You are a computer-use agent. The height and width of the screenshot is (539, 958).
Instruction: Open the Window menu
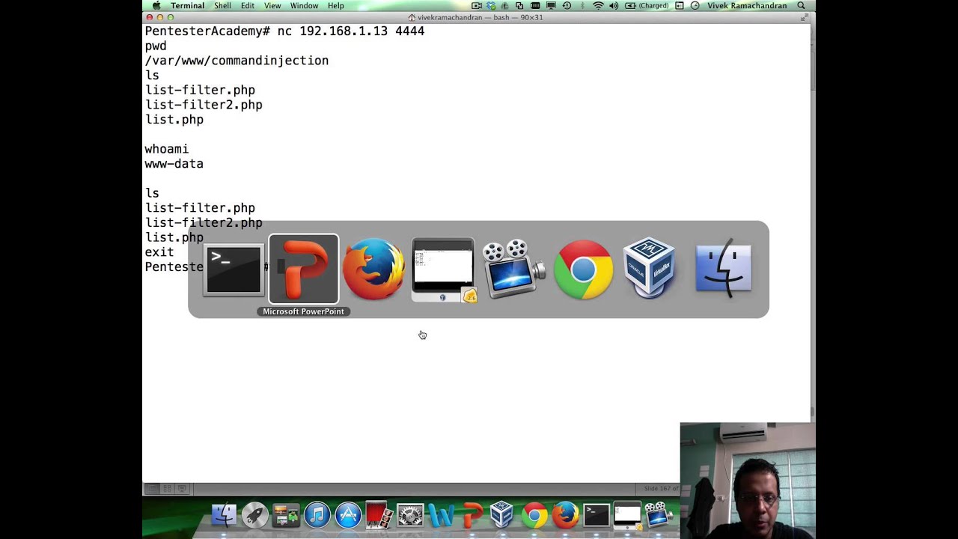[305, 6]
